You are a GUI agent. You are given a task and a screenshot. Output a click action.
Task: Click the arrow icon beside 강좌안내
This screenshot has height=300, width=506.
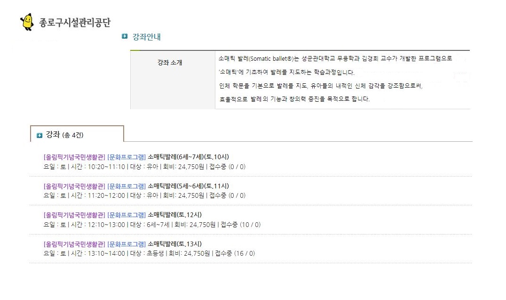125,36
